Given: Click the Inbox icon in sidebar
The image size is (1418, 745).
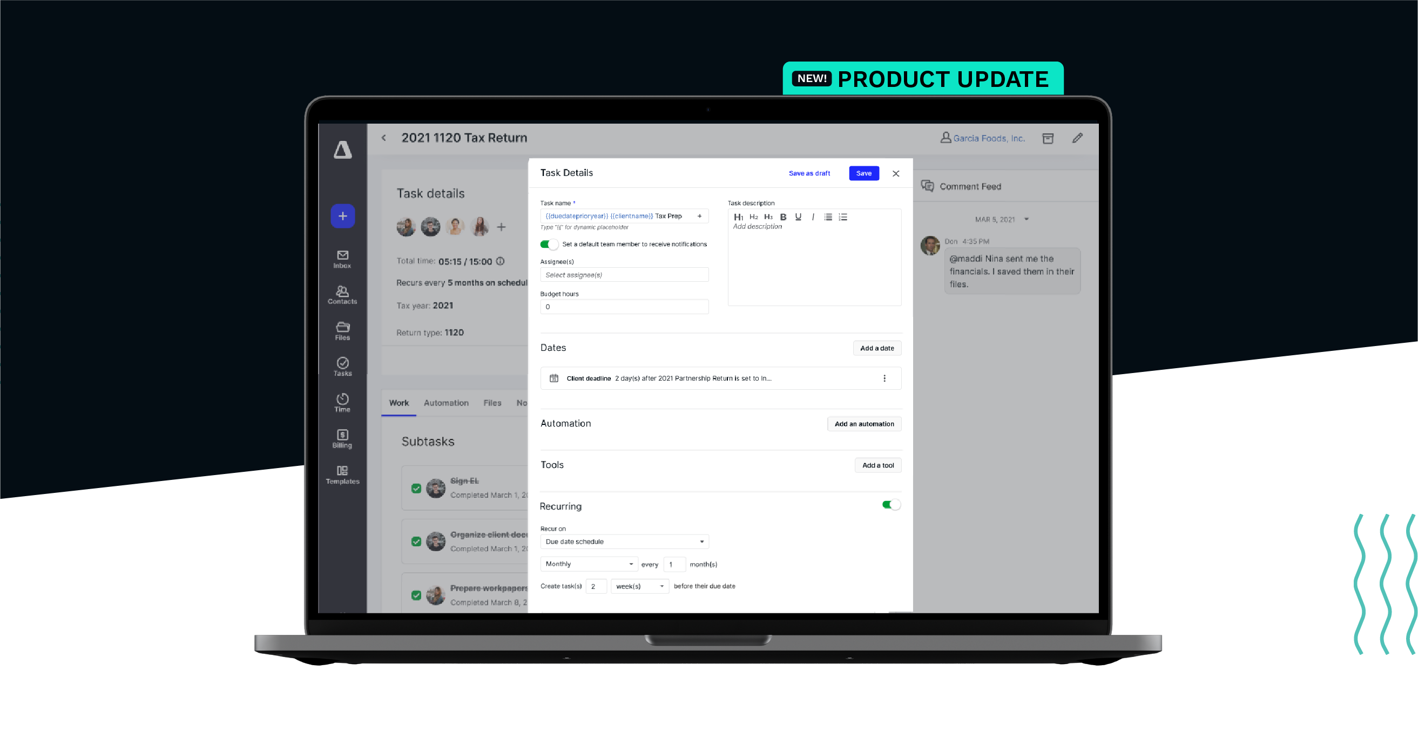Looking at the screenshot, I should (x=342, y=258).
